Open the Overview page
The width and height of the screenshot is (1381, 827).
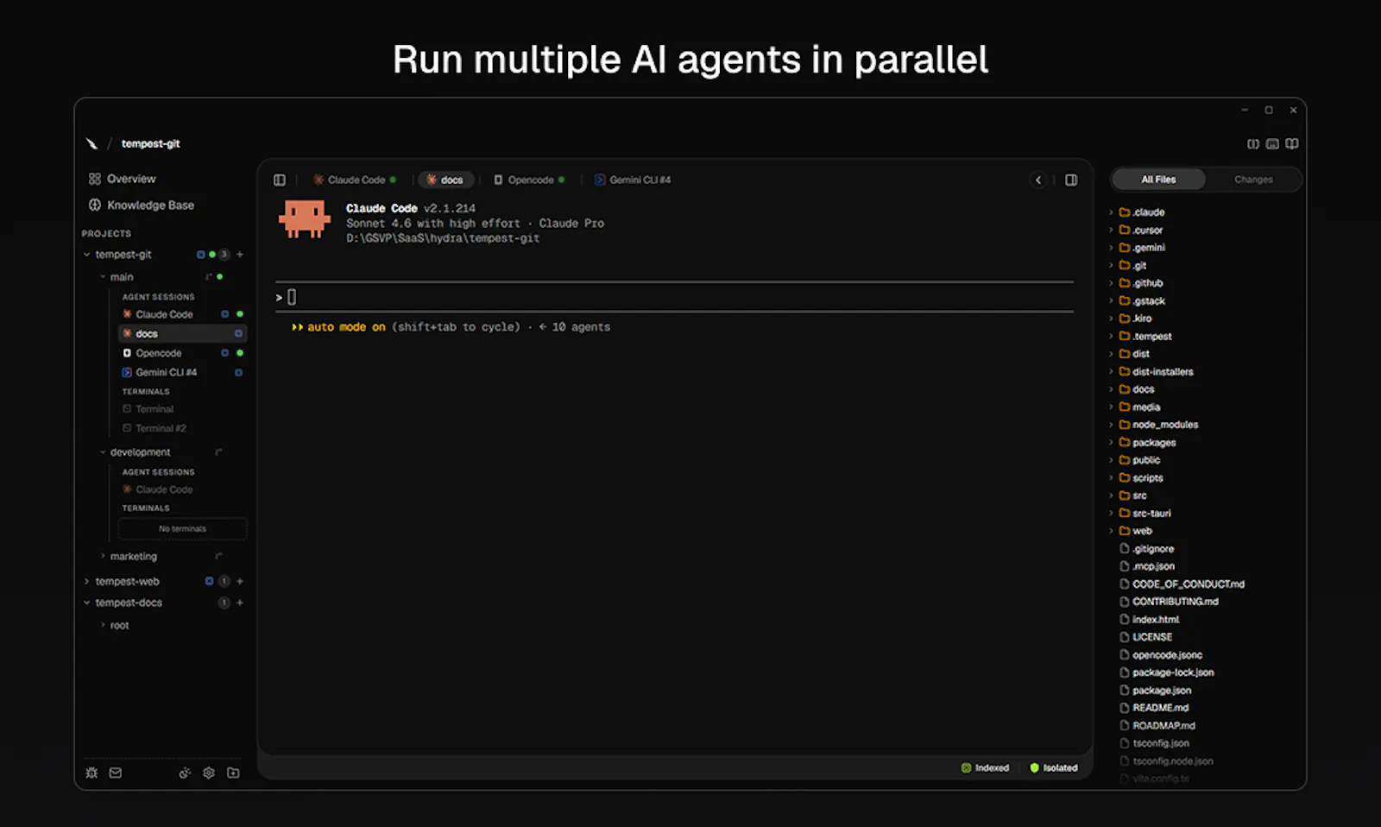click(122, 179)
